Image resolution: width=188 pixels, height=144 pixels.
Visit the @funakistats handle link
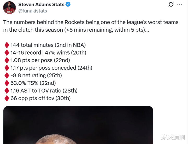pyautogui.click(x=32, y=11)
